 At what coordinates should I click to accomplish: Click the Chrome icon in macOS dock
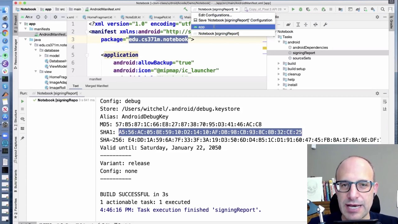click(x=5, y=33)
